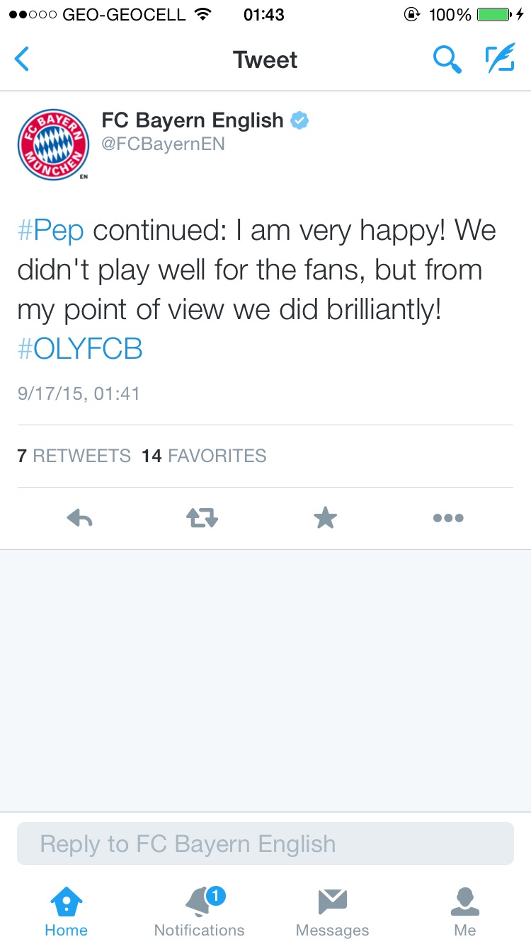
Task: Reply to the tweet using arrow icon
Action: (80, 519)
